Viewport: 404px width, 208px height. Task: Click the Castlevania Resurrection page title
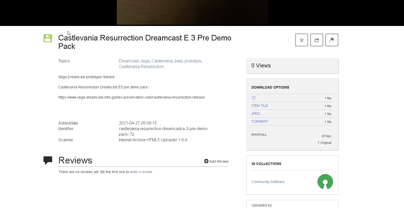pyautogui.click(x=145, y=42)
